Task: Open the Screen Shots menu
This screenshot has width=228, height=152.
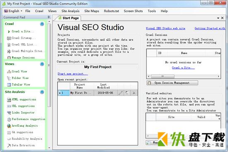Action: [133, 11]
